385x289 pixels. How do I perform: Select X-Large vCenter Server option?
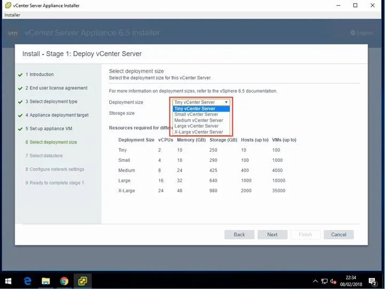[201, 132]
